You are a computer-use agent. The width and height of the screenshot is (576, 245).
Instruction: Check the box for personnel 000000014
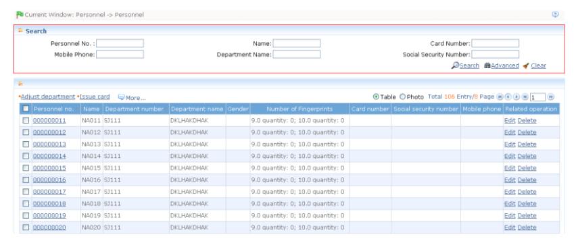click(x=26, y=156)
